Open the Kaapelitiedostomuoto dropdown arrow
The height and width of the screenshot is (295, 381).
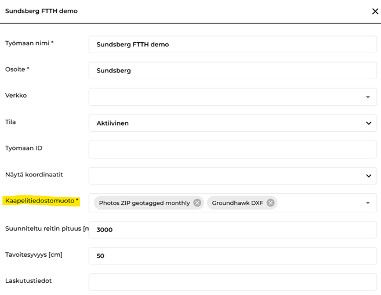coord(368,203)
